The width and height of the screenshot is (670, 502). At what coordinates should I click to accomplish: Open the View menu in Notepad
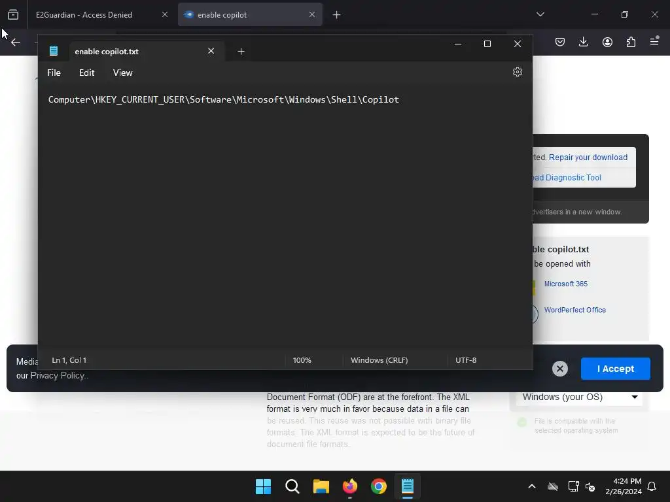[122, 73]
